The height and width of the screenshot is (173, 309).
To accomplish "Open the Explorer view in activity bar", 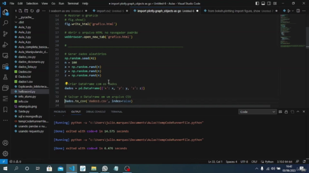I will click(x=5, y=12).
